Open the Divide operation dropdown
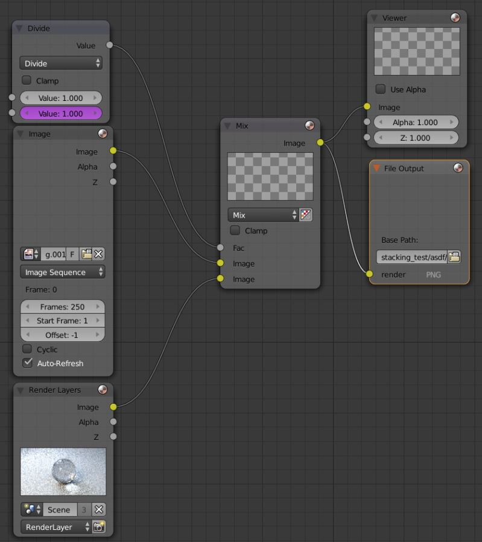 click(x=61, y=63)
